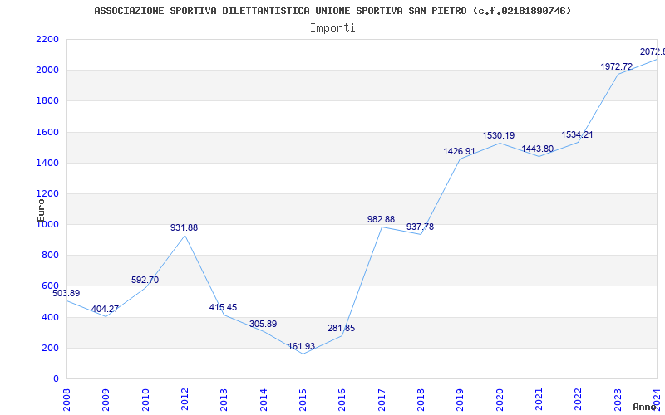The height and width of the screenshot is (415, 665).
Task: Click the 2012 year tick label
Action: (185, 400)
